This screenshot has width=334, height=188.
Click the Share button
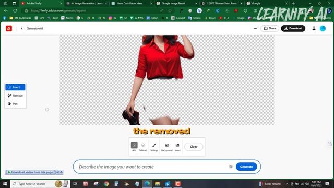(270, 28)
